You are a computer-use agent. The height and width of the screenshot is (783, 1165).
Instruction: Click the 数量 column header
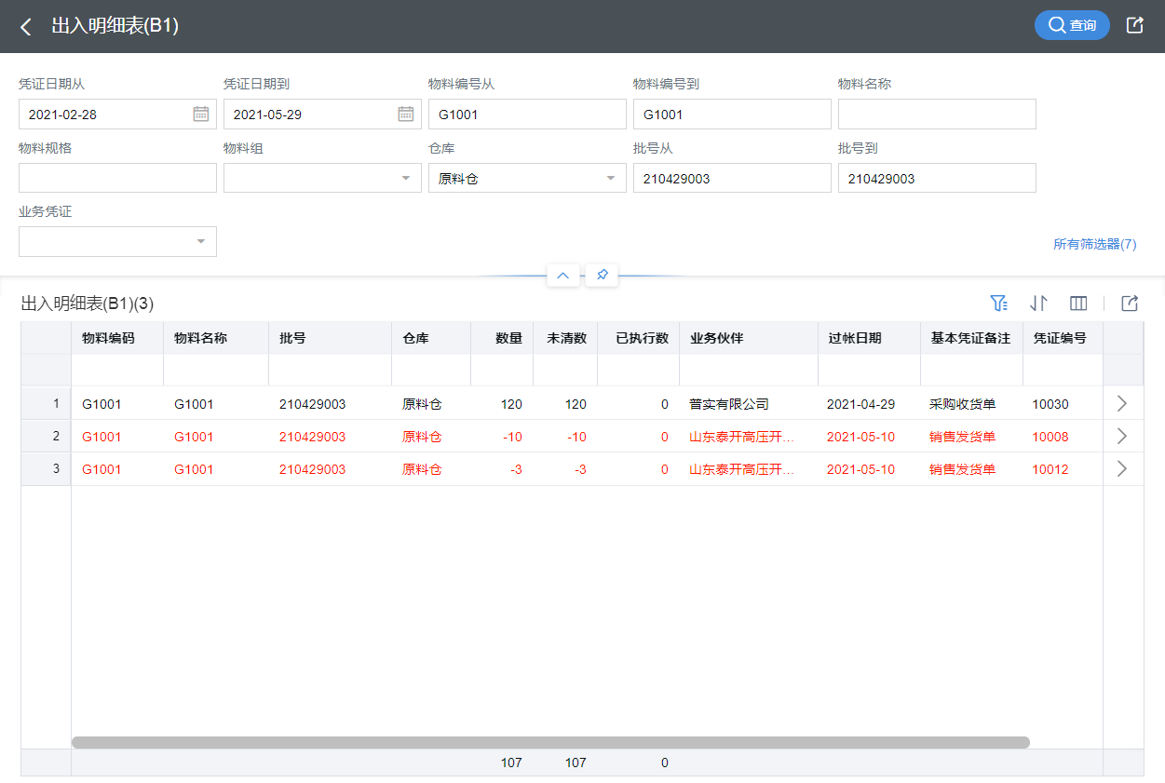point(502,338)
